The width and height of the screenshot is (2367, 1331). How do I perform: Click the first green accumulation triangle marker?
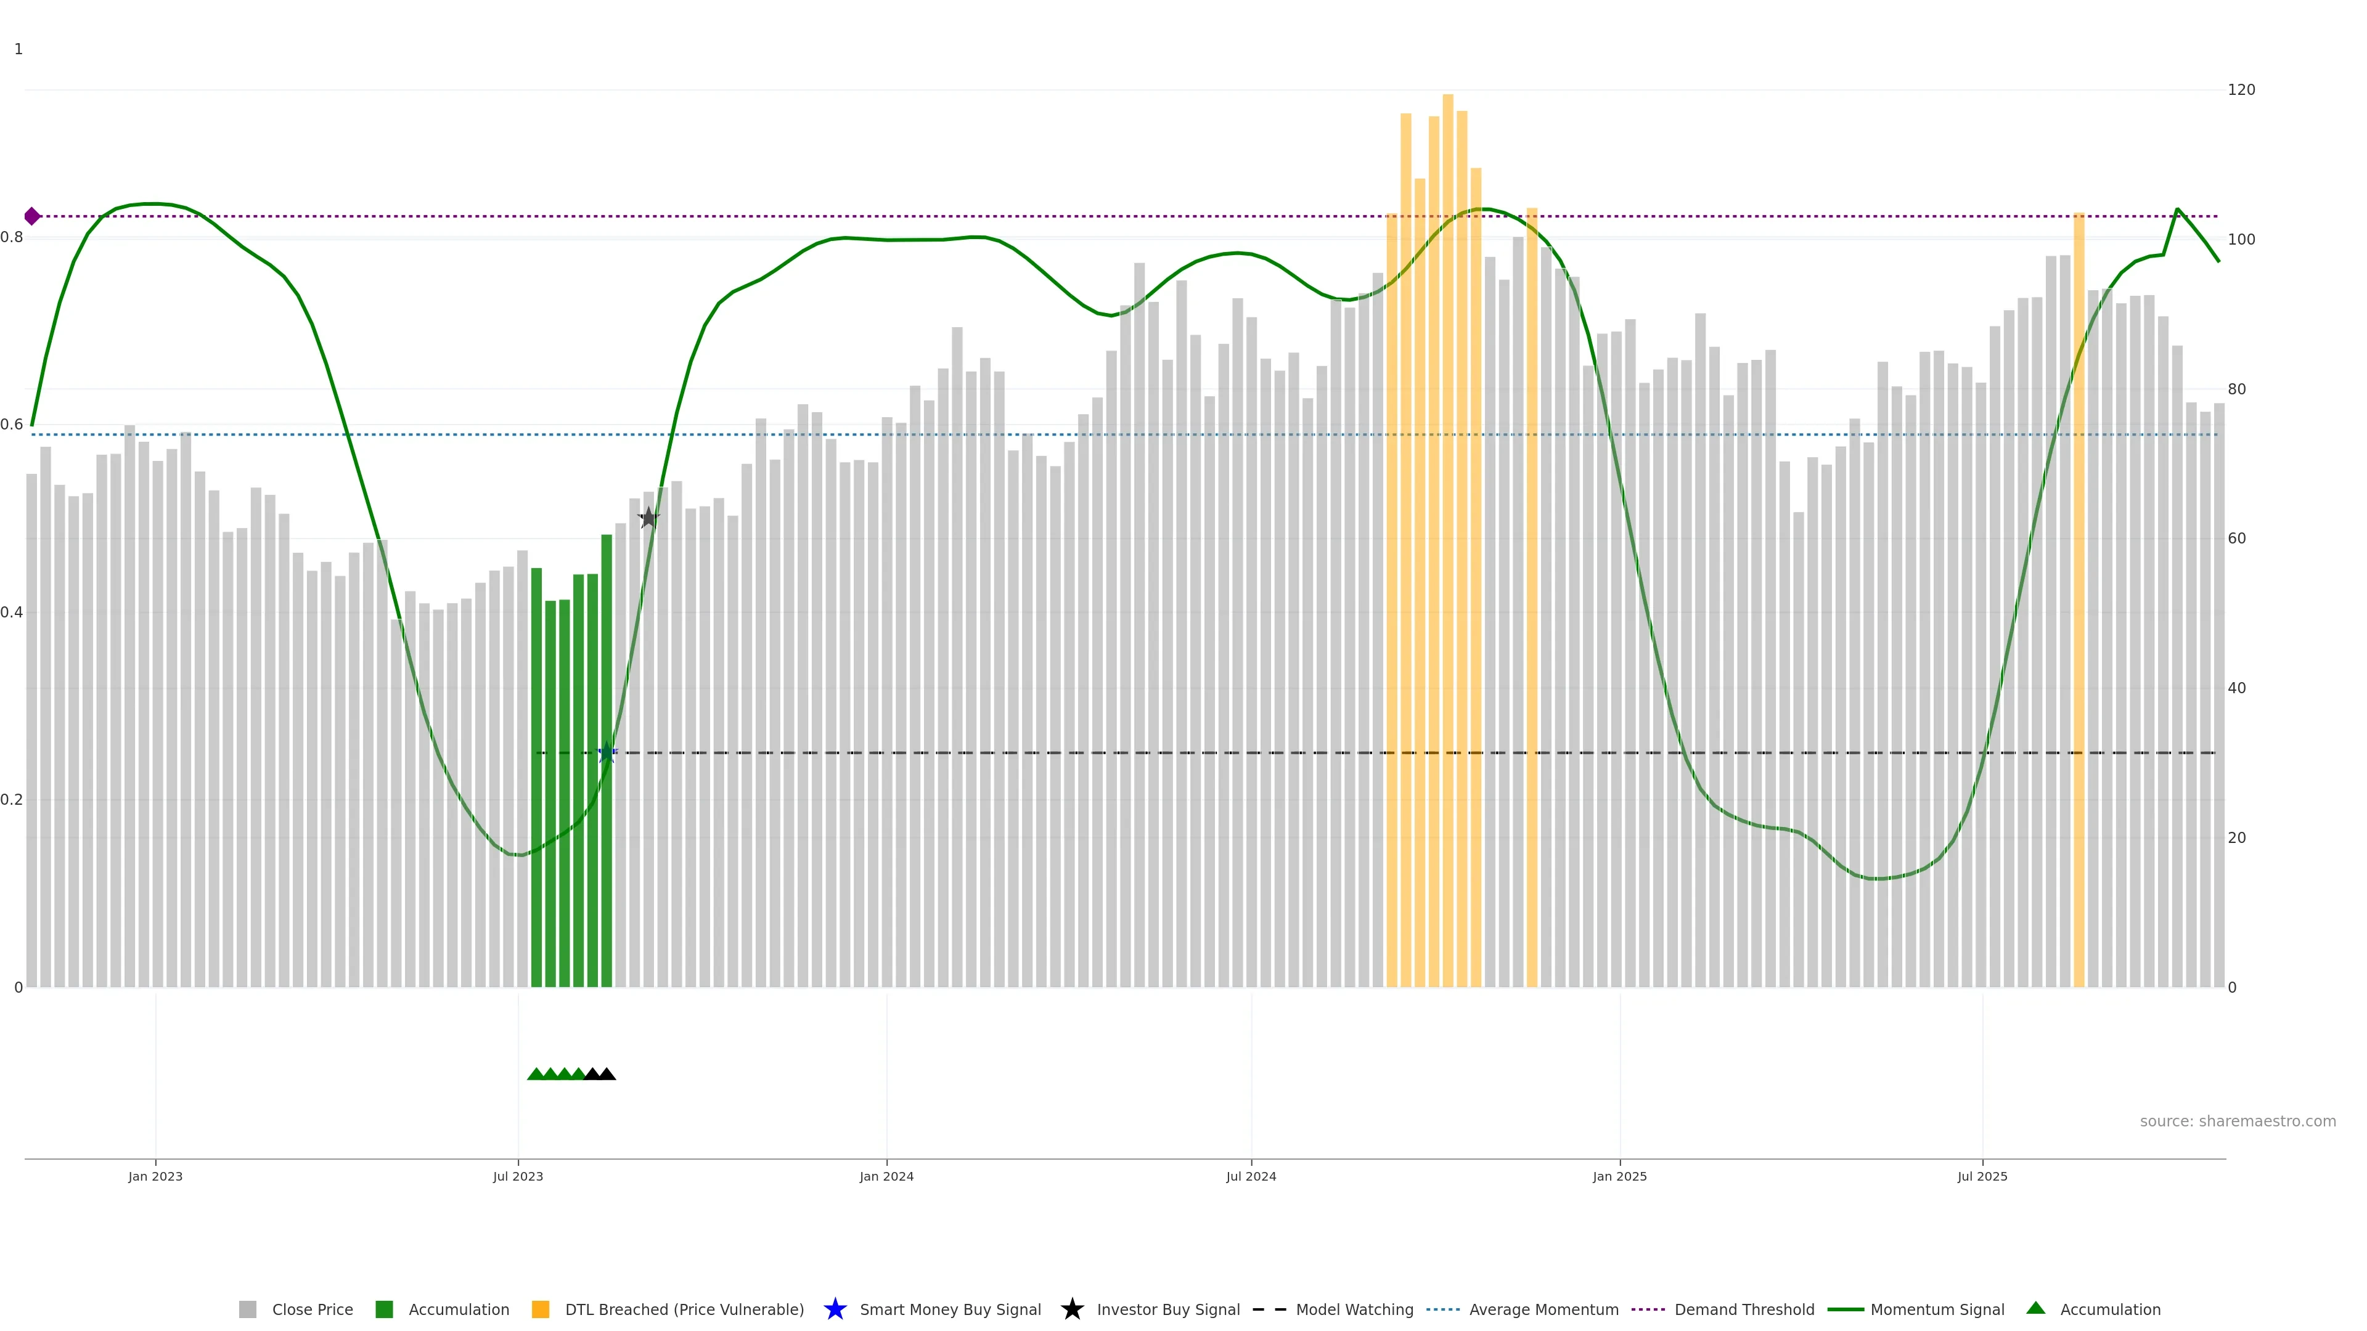536,1074
